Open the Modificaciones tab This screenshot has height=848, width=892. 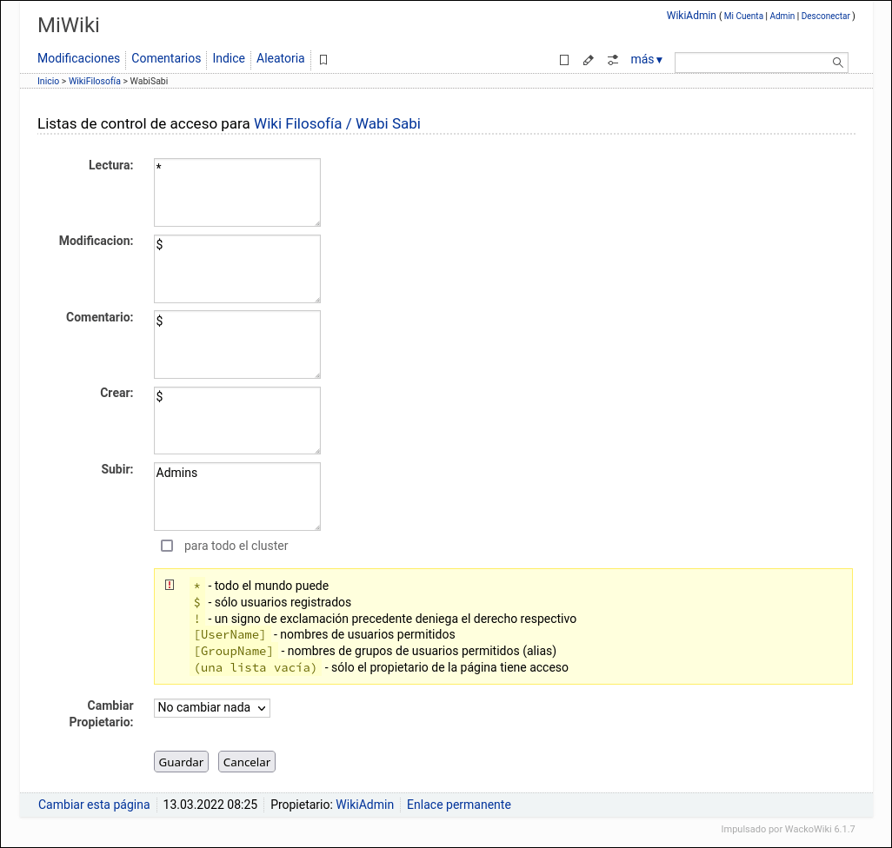[78, 58]
